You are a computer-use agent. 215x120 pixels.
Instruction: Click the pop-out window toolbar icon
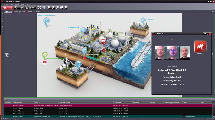(44, 8)
